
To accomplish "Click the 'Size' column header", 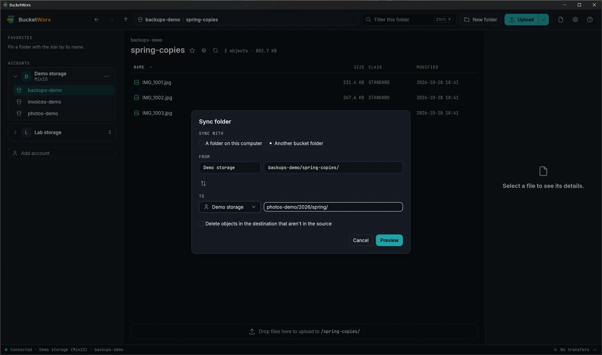I will point(359,67).
